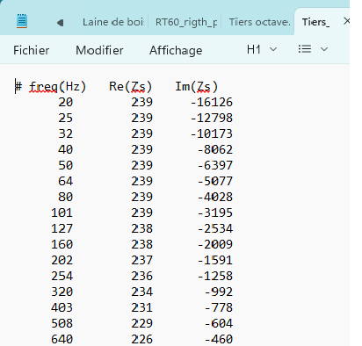
Task: Click the frequency value 25
Action: point(65,118)
